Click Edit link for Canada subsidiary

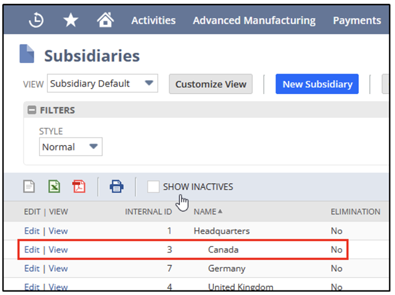[x=32, y=249]
